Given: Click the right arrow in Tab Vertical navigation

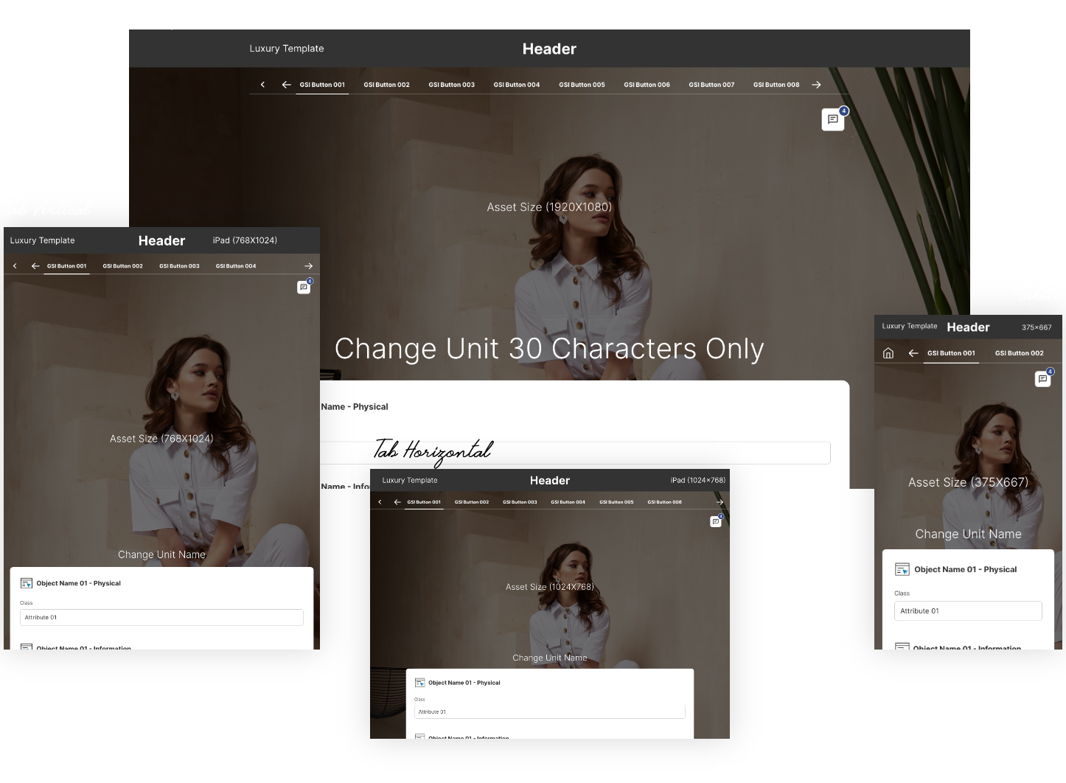Looking at the screenshot, I should [308, 266].
